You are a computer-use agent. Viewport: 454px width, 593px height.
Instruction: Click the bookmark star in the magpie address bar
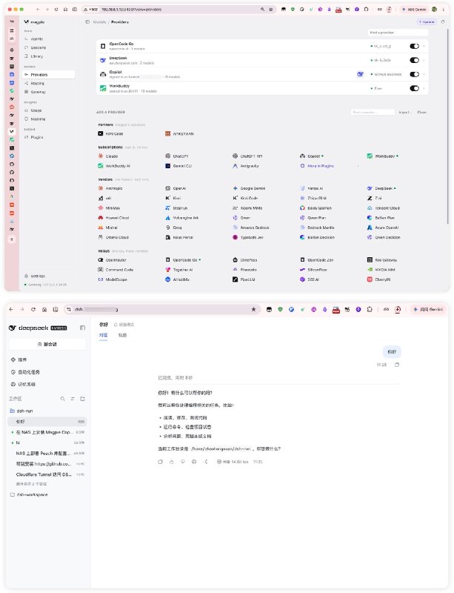pos(270,9)
